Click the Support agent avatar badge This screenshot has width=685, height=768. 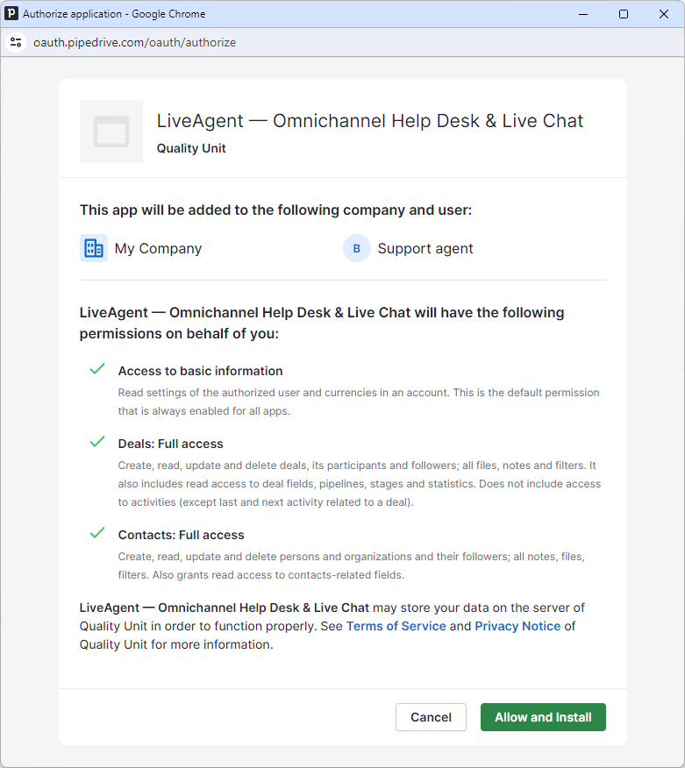tap(356, 248)
